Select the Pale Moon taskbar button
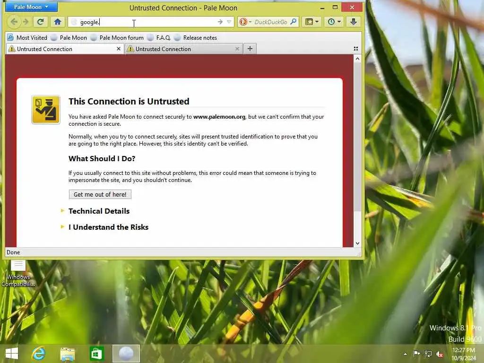484x363 pixels. tap(126, 354)
